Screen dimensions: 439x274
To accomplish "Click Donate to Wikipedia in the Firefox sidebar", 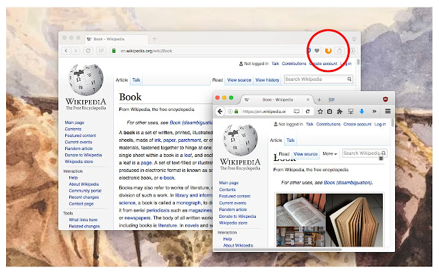I will pos(237,216).
